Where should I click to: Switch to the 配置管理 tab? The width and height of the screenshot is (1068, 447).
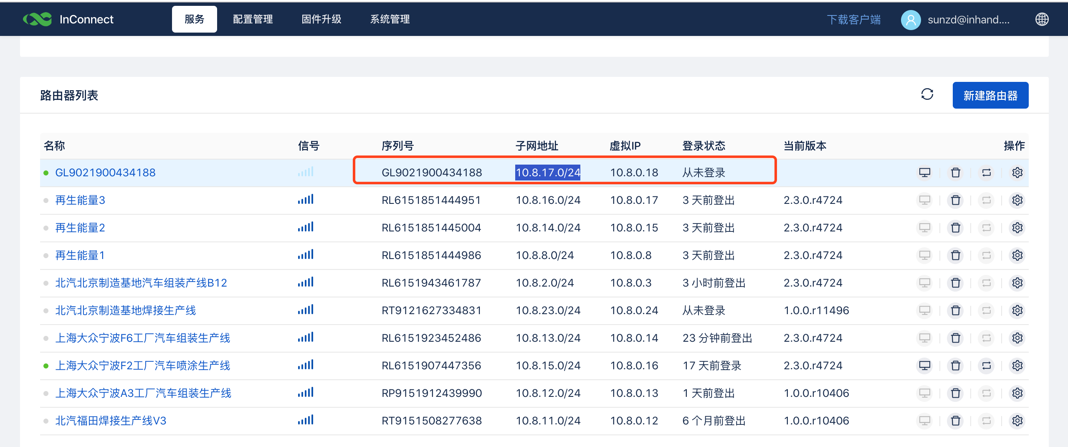[x=253, y=19]
